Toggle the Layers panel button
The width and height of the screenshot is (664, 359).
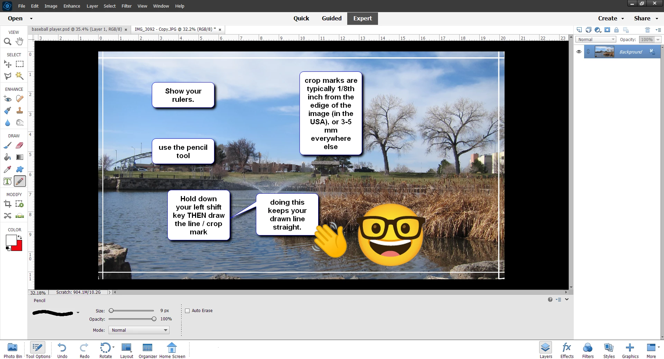[546, 350]
